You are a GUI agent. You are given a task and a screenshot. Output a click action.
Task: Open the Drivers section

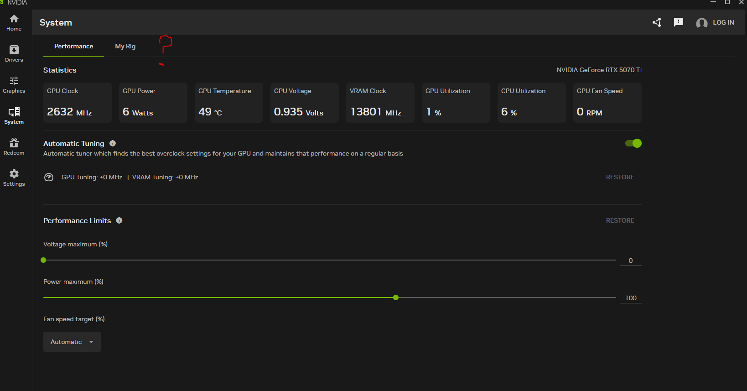point(14,54)
